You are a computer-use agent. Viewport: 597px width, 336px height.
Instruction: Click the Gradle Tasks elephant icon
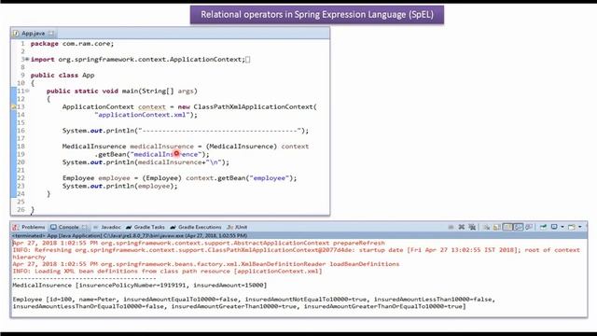point(129,227)
